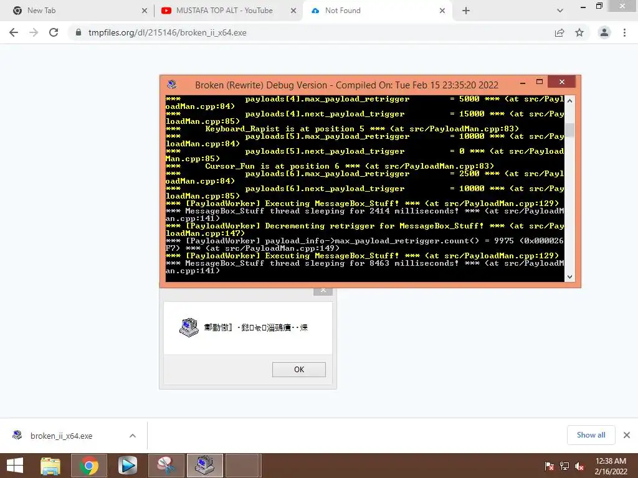The width and height of the screenshot is (638, 478).
Task: Expand download item options chevron
Action: point(133,436)
